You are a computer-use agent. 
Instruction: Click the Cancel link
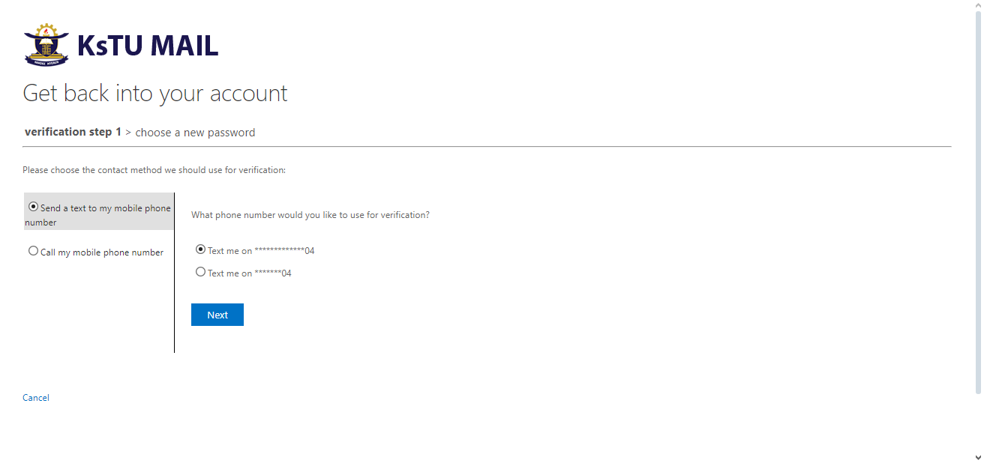point(36,398)
